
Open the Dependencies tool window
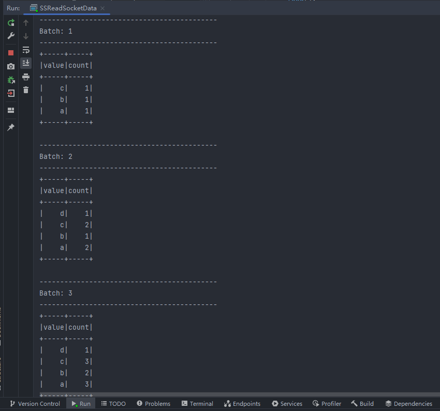coord(408,404)
